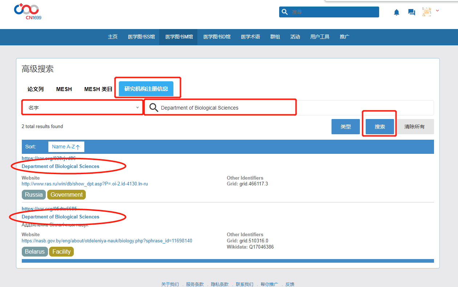458x287 pixels.
Task: Open the 名字 search field dropdown
Action: click(82, 108)
